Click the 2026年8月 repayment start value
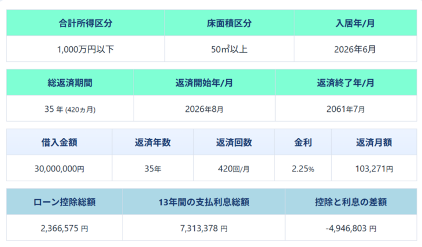Screen dimensions: 422x247 coord(204,108)
